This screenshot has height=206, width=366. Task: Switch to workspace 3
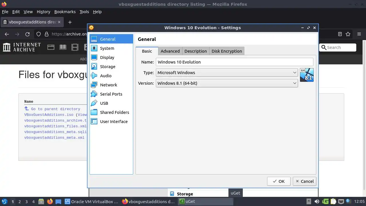(26, 202)
